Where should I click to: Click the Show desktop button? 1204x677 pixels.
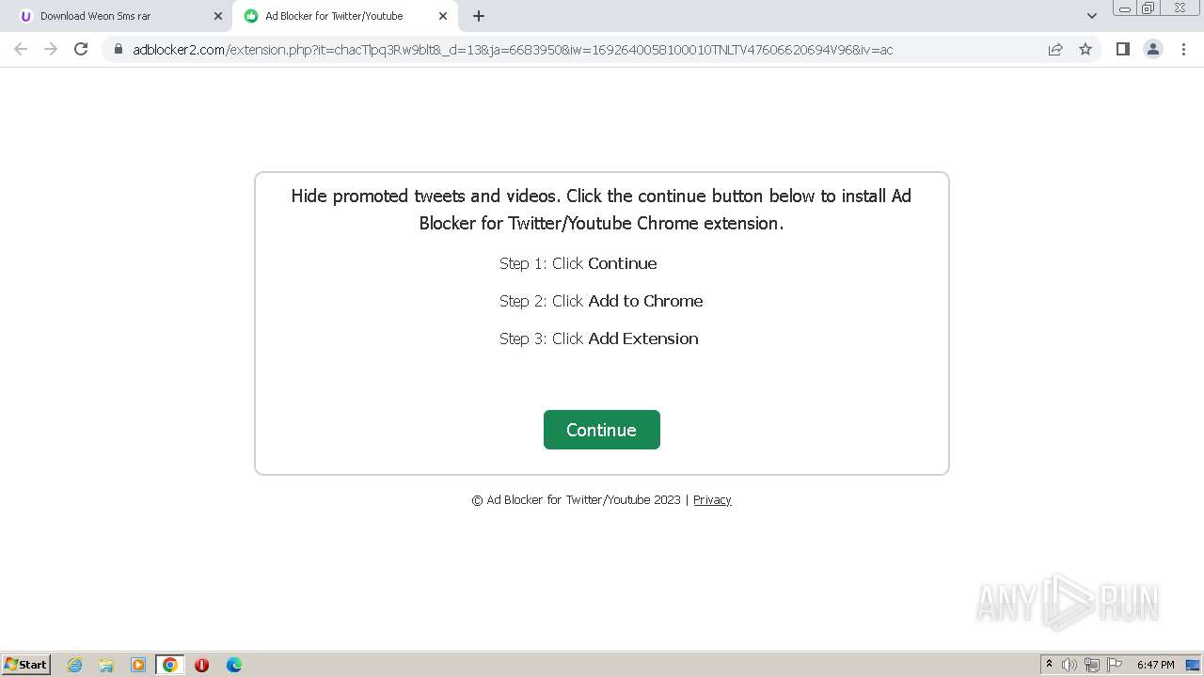tap(1194, 665)
